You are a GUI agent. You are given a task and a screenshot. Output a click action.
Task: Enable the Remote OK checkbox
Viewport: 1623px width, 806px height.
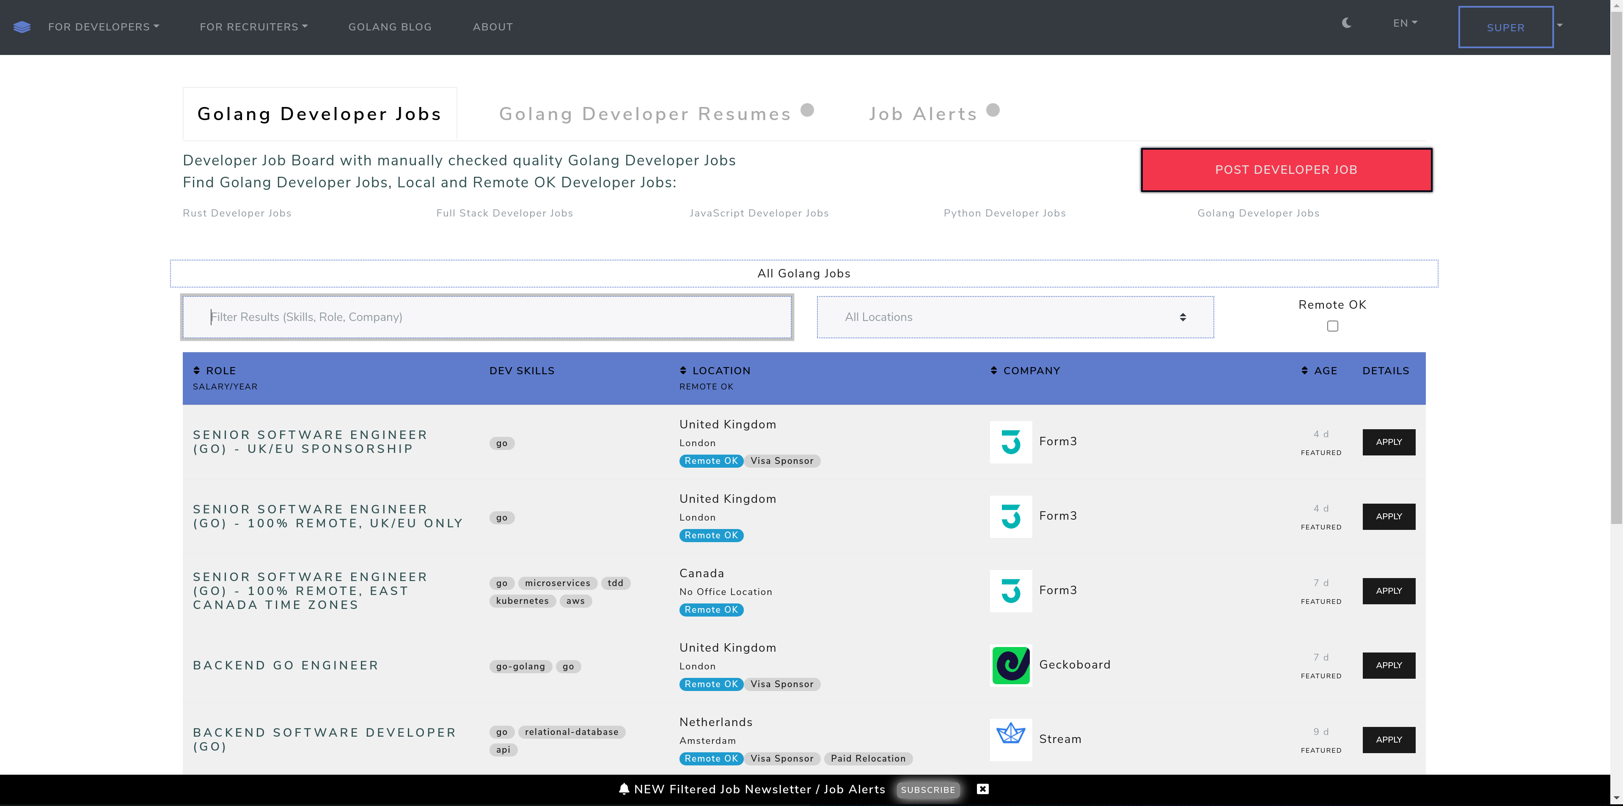pyautogui.click(x=1332, y=326)
